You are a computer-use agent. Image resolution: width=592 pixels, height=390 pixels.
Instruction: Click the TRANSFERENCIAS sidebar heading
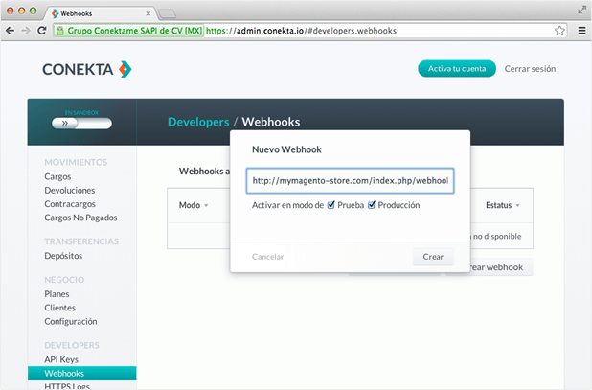tap(81, 241)
